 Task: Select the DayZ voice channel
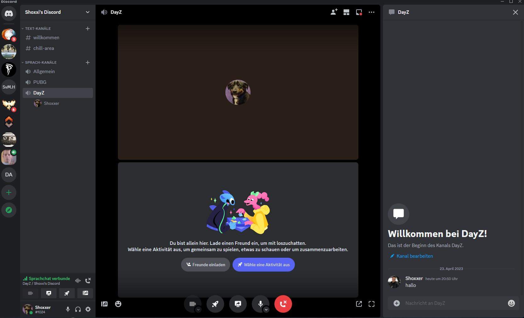click(x=58, y=93)
